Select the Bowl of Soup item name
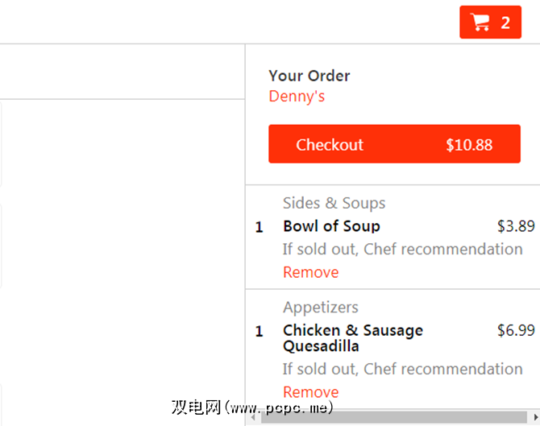Viewport: 540px width, 426px height. [x=331, y=226]
